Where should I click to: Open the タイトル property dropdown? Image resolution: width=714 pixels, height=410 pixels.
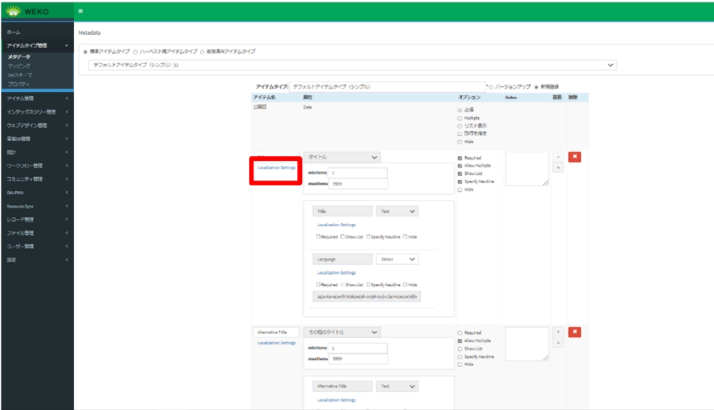(x=342, y=158)
